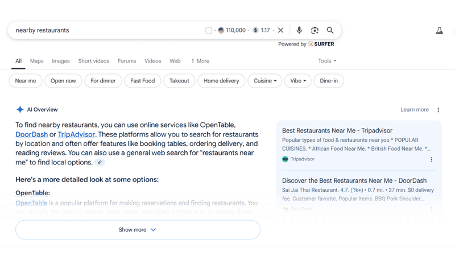455x260 pixels.
Task: Open the Tools dropdown
Action: coord(327,61)
